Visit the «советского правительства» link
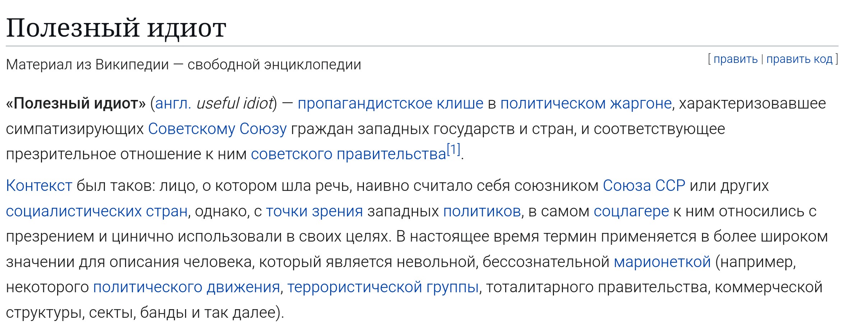Screen dimensions: 850x330 348,154
